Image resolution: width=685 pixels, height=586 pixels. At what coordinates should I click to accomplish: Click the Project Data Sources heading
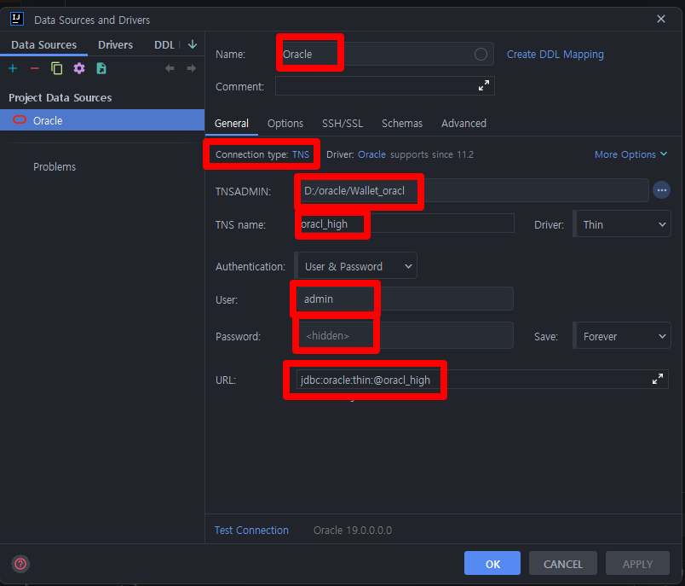tap(60, 97)
